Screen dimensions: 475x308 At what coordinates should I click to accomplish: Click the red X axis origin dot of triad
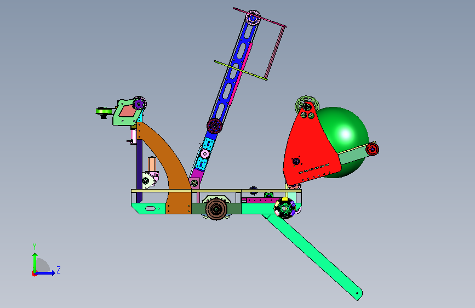point(34,273)
